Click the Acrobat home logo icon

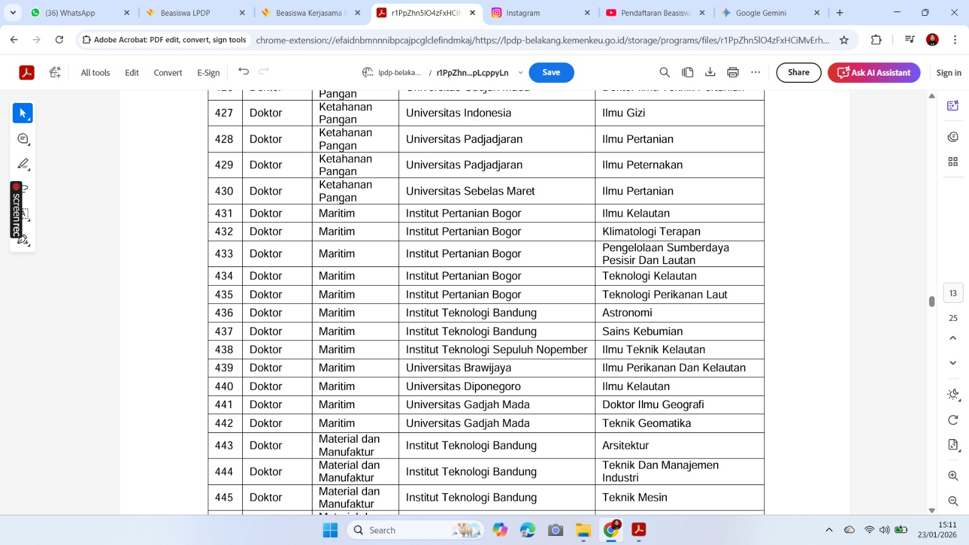tap(27, 73)
